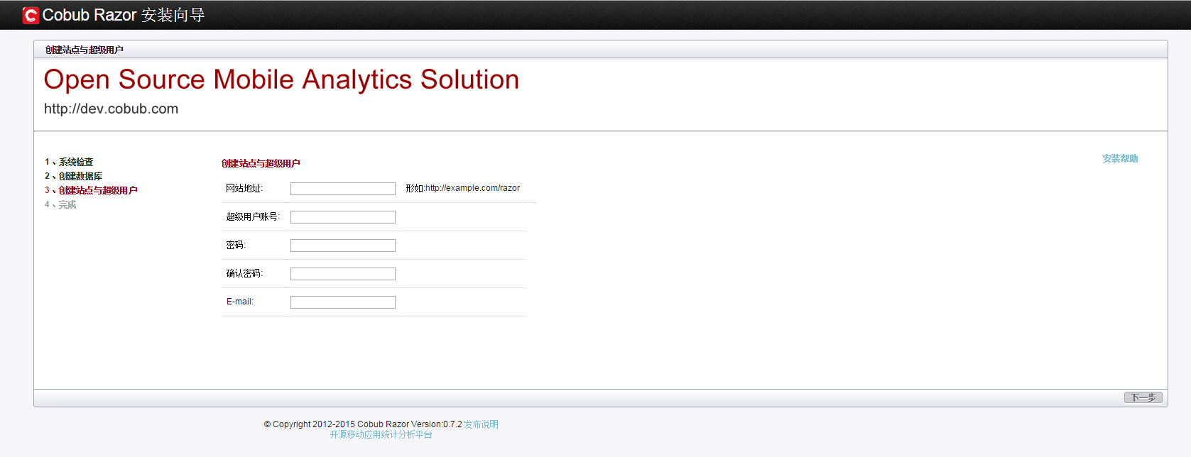Click the 密码 password field
This screenshot has width=1191, height=457.
coord(343,246)
